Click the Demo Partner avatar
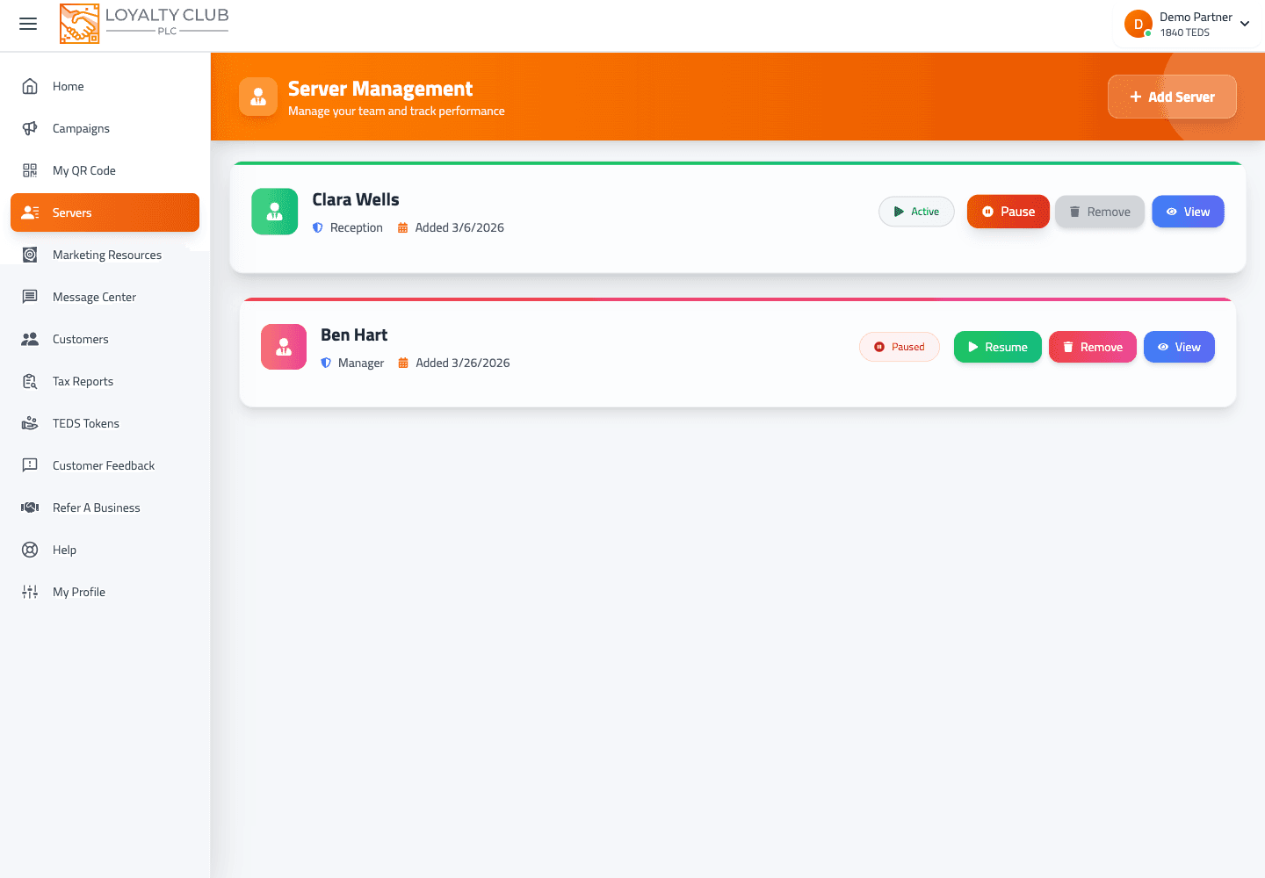1265x878 pixels. pyautogui.click(x=1138, y=24)
